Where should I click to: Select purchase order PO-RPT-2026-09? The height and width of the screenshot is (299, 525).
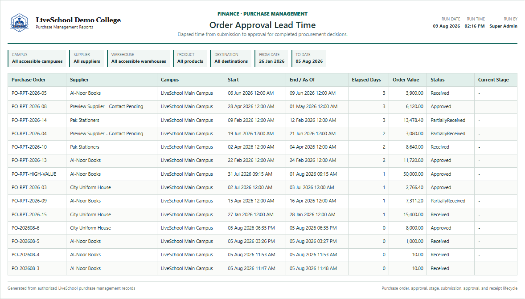pyautogui.click(x=29, y=201)
